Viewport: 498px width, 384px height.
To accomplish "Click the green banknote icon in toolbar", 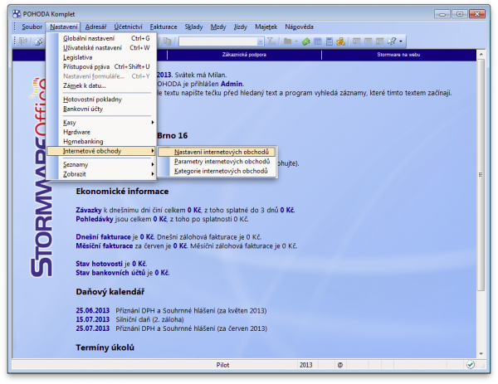I will [306, 41].
